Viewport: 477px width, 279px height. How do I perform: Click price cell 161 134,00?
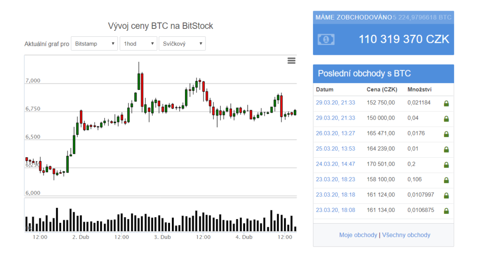point(381,210)
